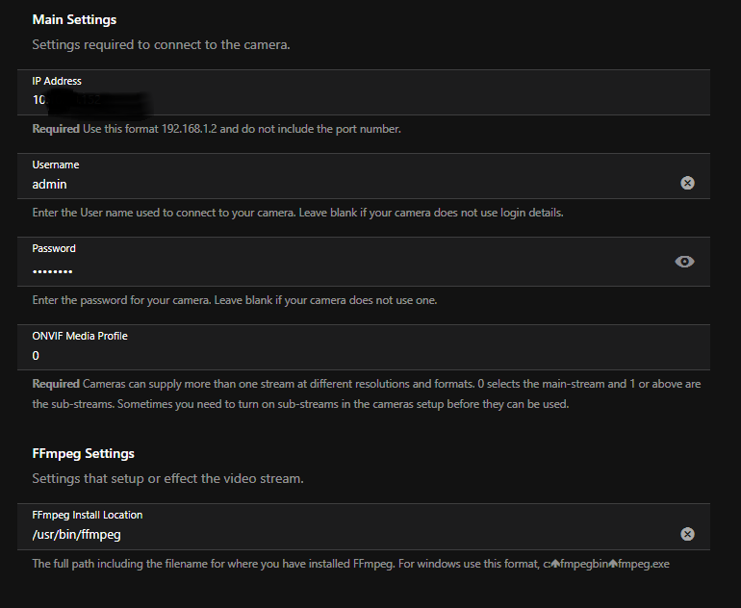Screen dimensions: 741x608
Task: Click the Main Settings heading
Action: 74,19
